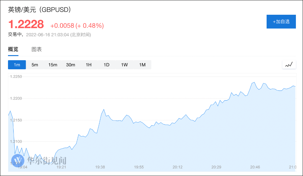
Task: Switch to the 1M monthly chart
Action: (x=142, y=65)
